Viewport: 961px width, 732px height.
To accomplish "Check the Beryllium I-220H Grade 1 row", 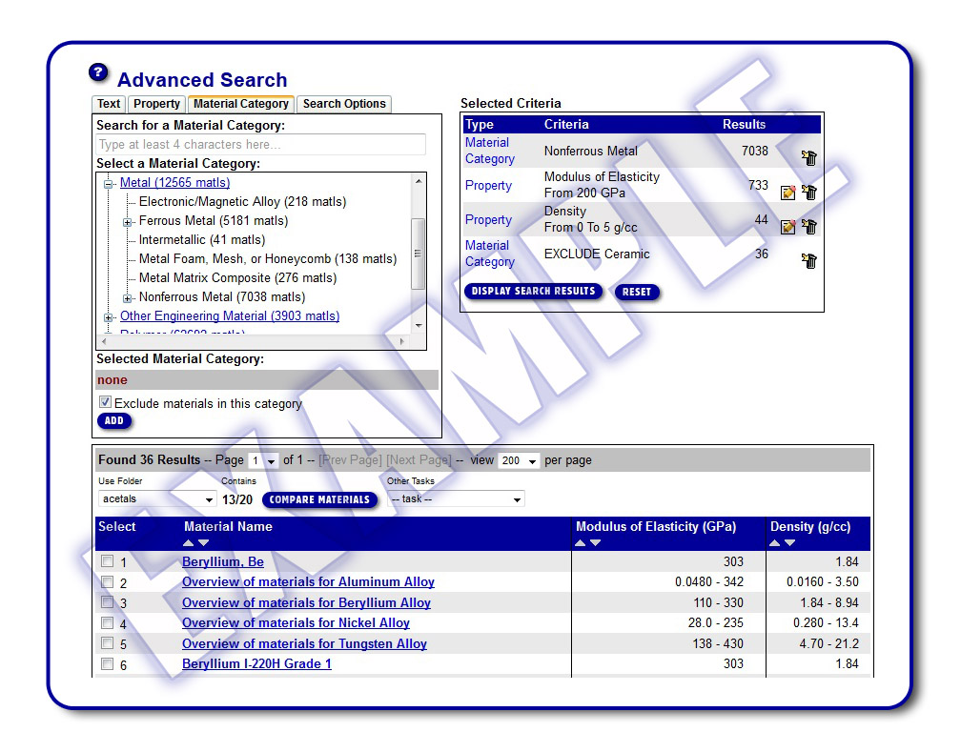I will [107, 664].
